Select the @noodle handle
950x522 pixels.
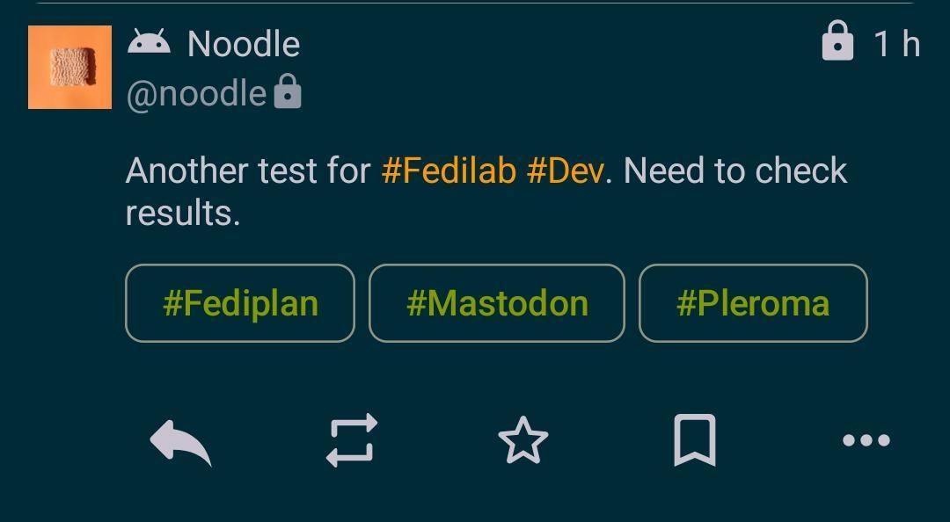point(196,94)
